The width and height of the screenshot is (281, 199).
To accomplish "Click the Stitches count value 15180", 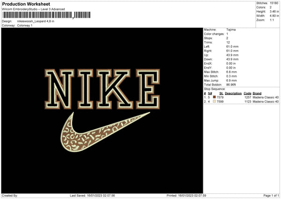I will (x=274, y=3).
